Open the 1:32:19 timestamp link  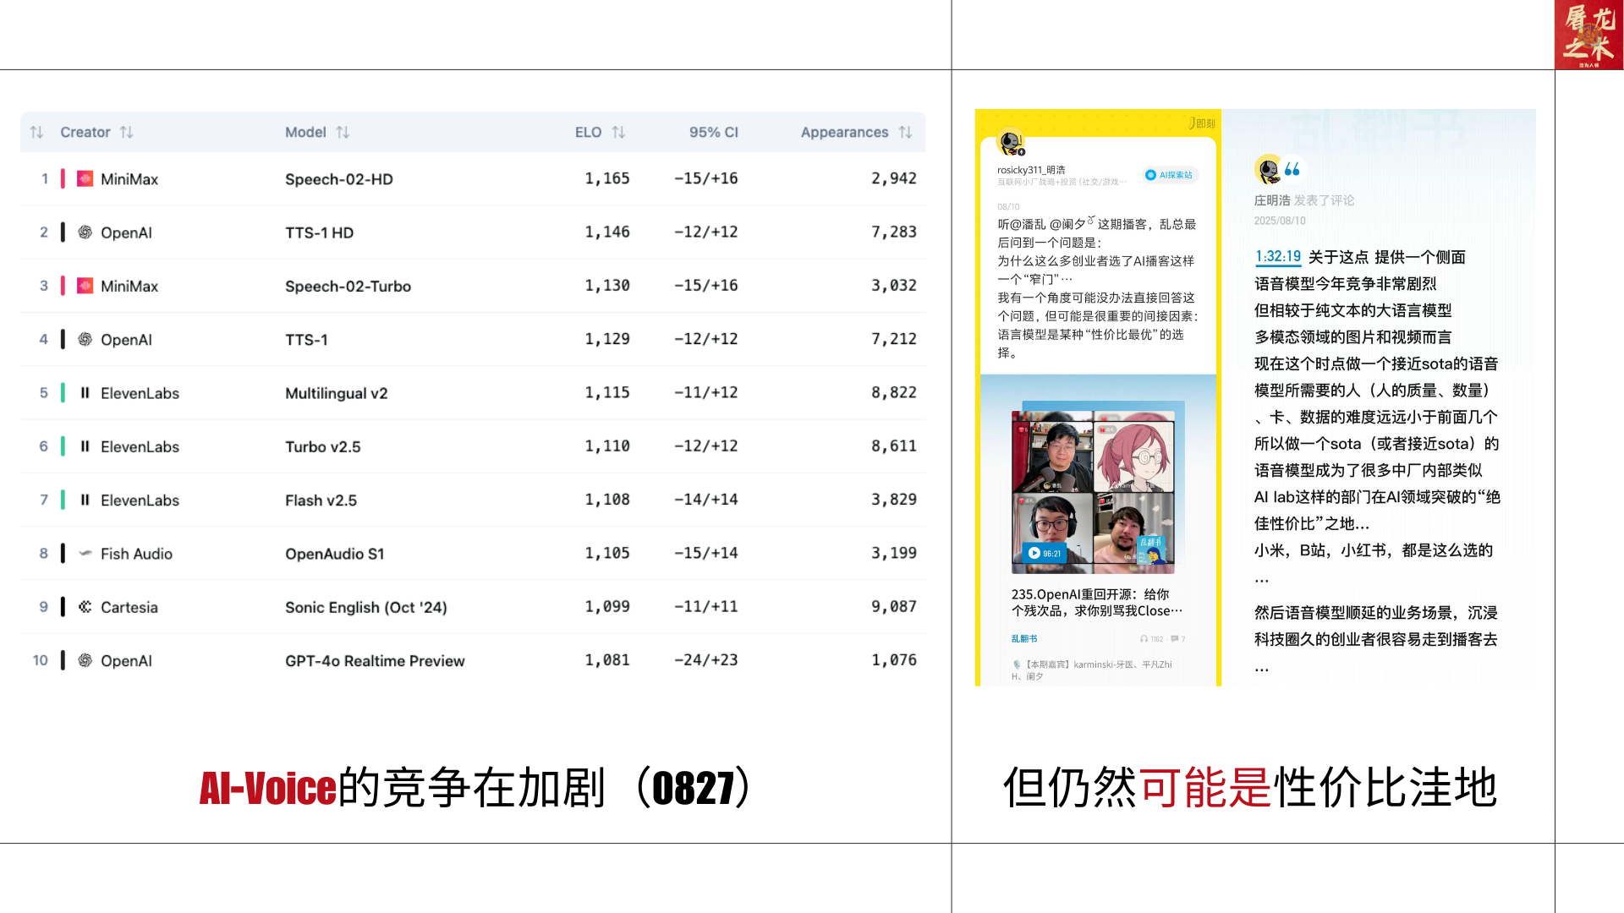point(1278,257)
